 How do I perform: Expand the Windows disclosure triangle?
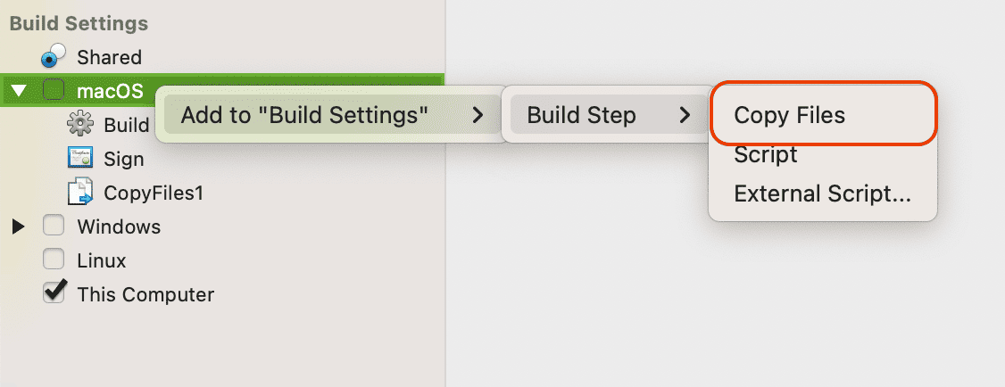(19, 226)
